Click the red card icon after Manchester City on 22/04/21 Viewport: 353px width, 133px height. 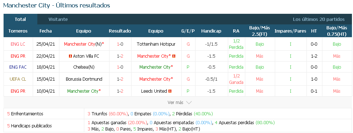(173, 56)
